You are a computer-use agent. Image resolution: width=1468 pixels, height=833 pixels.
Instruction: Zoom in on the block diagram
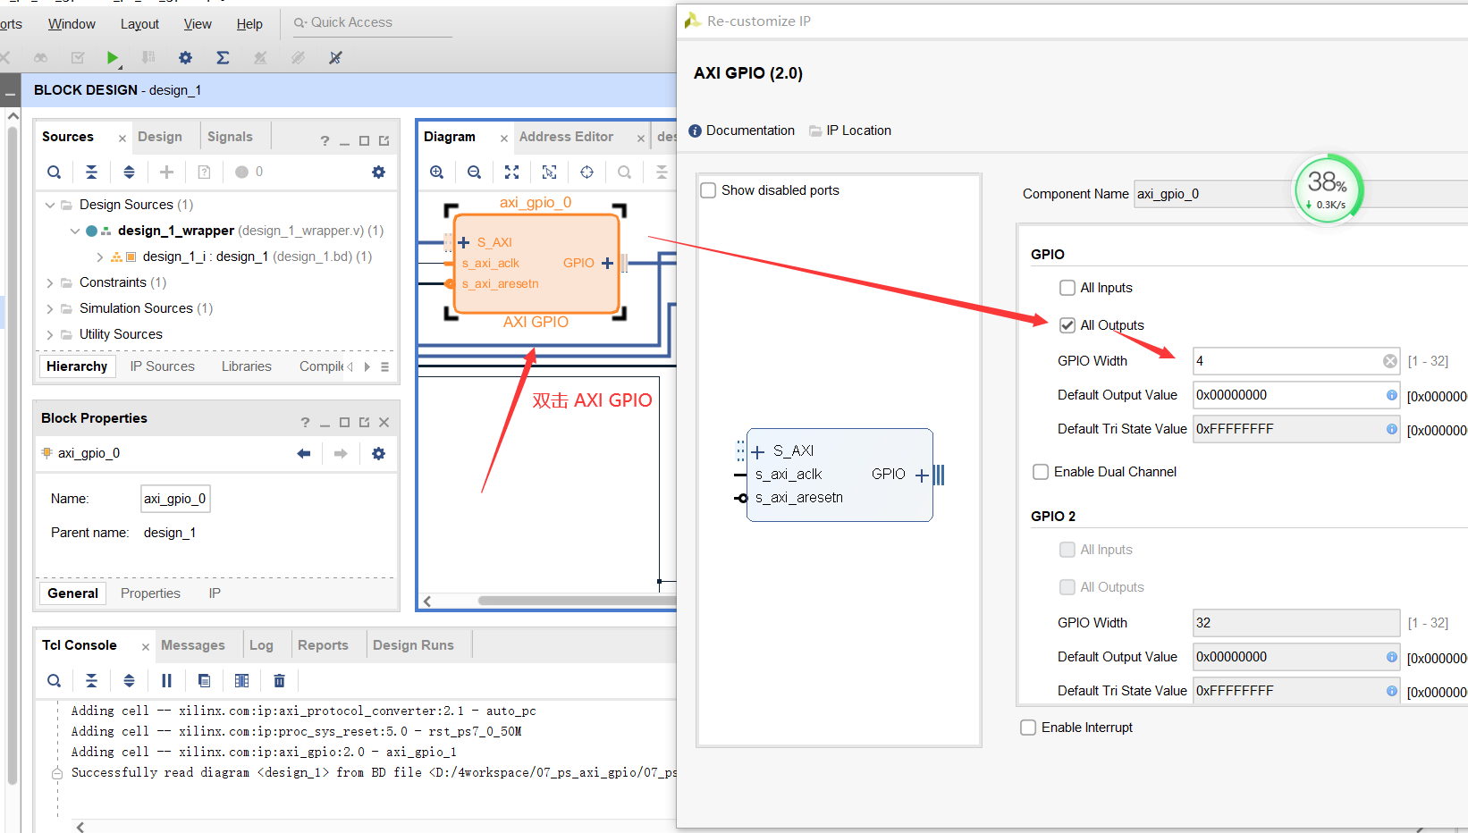pos(436,172)
